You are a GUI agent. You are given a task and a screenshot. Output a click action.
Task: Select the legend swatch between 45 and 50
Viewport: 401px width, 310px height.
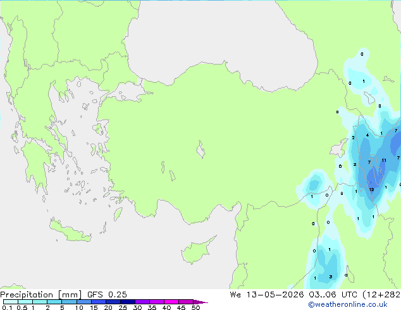tap(186, 302)
